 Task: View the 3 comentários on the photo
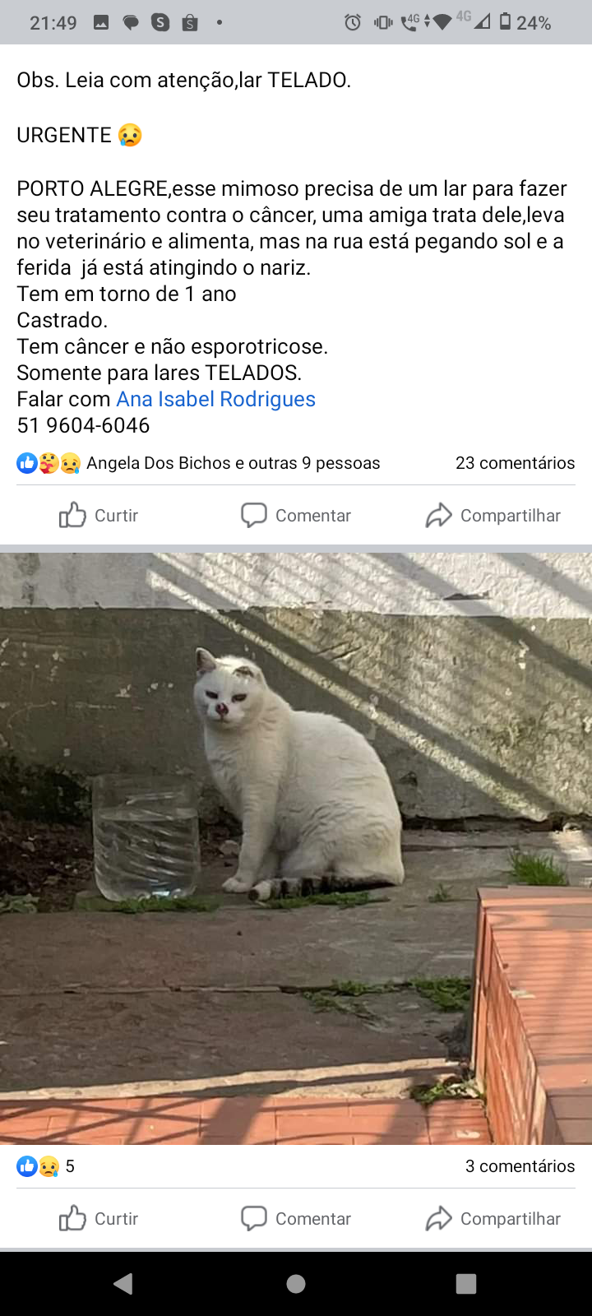[520, 1166]
